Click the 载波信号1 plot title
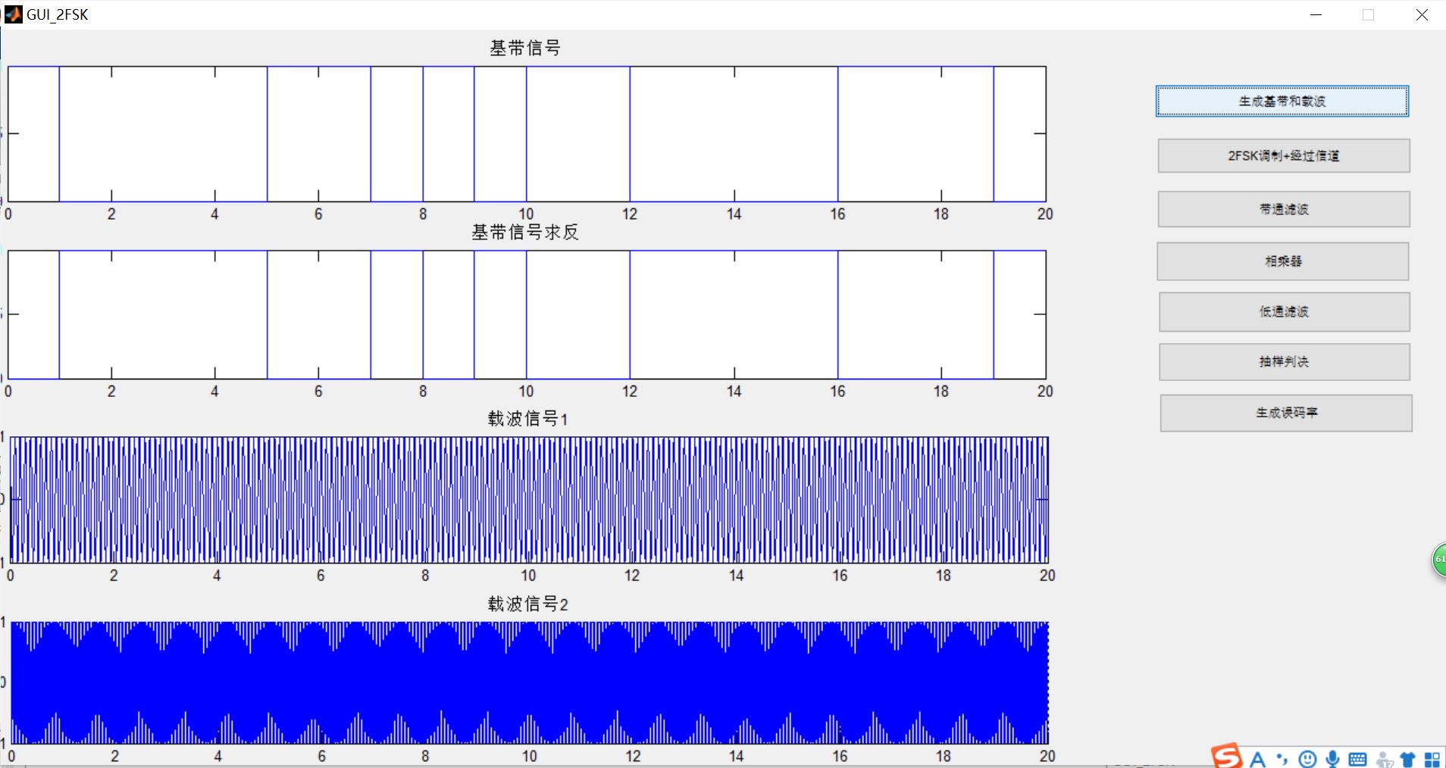The height and width of the screenshot is (768, 1446). (x=527, y=418)
